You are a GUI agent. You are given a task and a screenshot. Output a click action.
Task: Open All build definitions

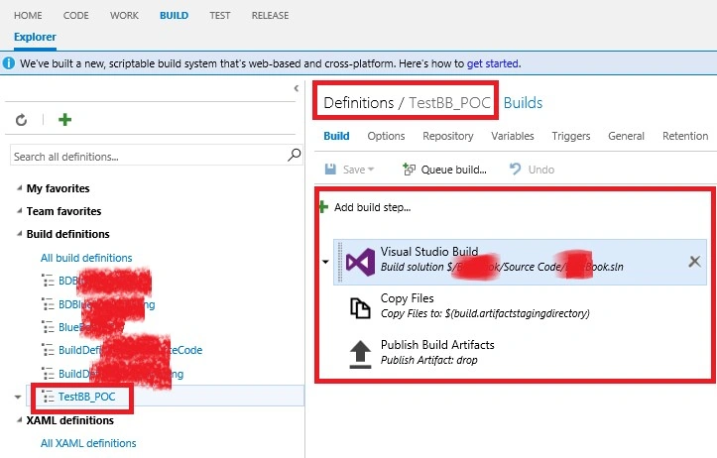click(x=86, y=258)
